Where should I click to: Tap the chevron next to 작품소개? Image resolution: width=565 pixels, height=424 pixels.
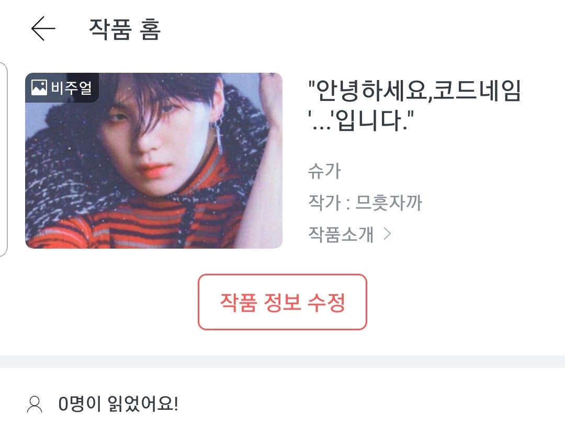click(x=387, y=233)
